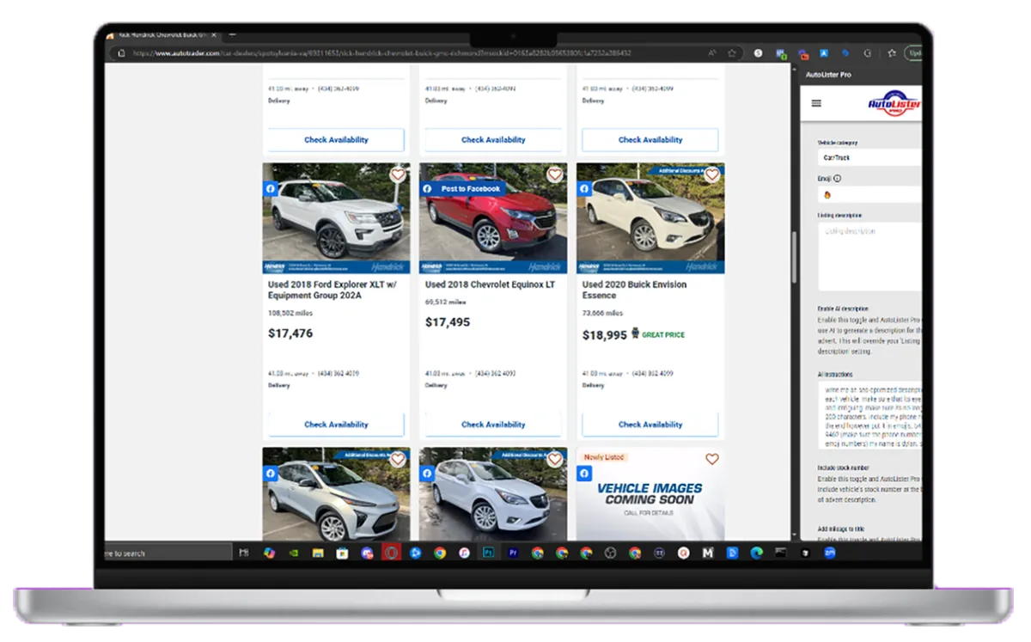This screenshot has height=642, width=1031.
Task: Open the AutoLister Pro hamburger menu
Action: point(816,103)
